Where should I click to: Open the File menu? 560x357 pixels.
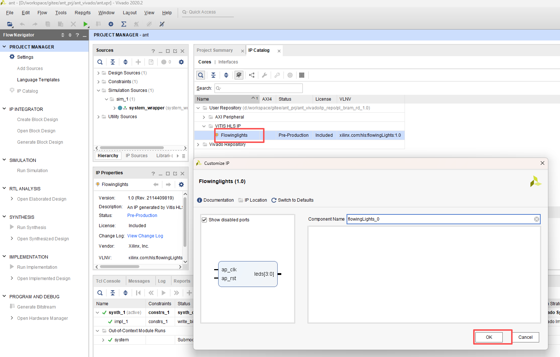[10, 13]
